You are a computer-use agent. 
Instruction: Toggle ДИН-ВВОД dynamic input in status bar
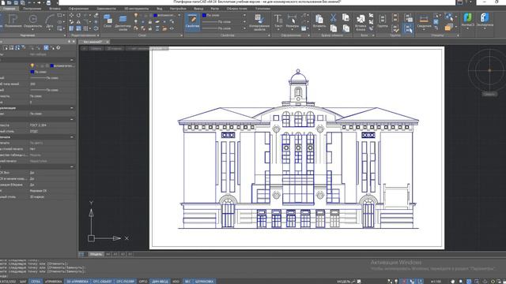pos(160,282)
